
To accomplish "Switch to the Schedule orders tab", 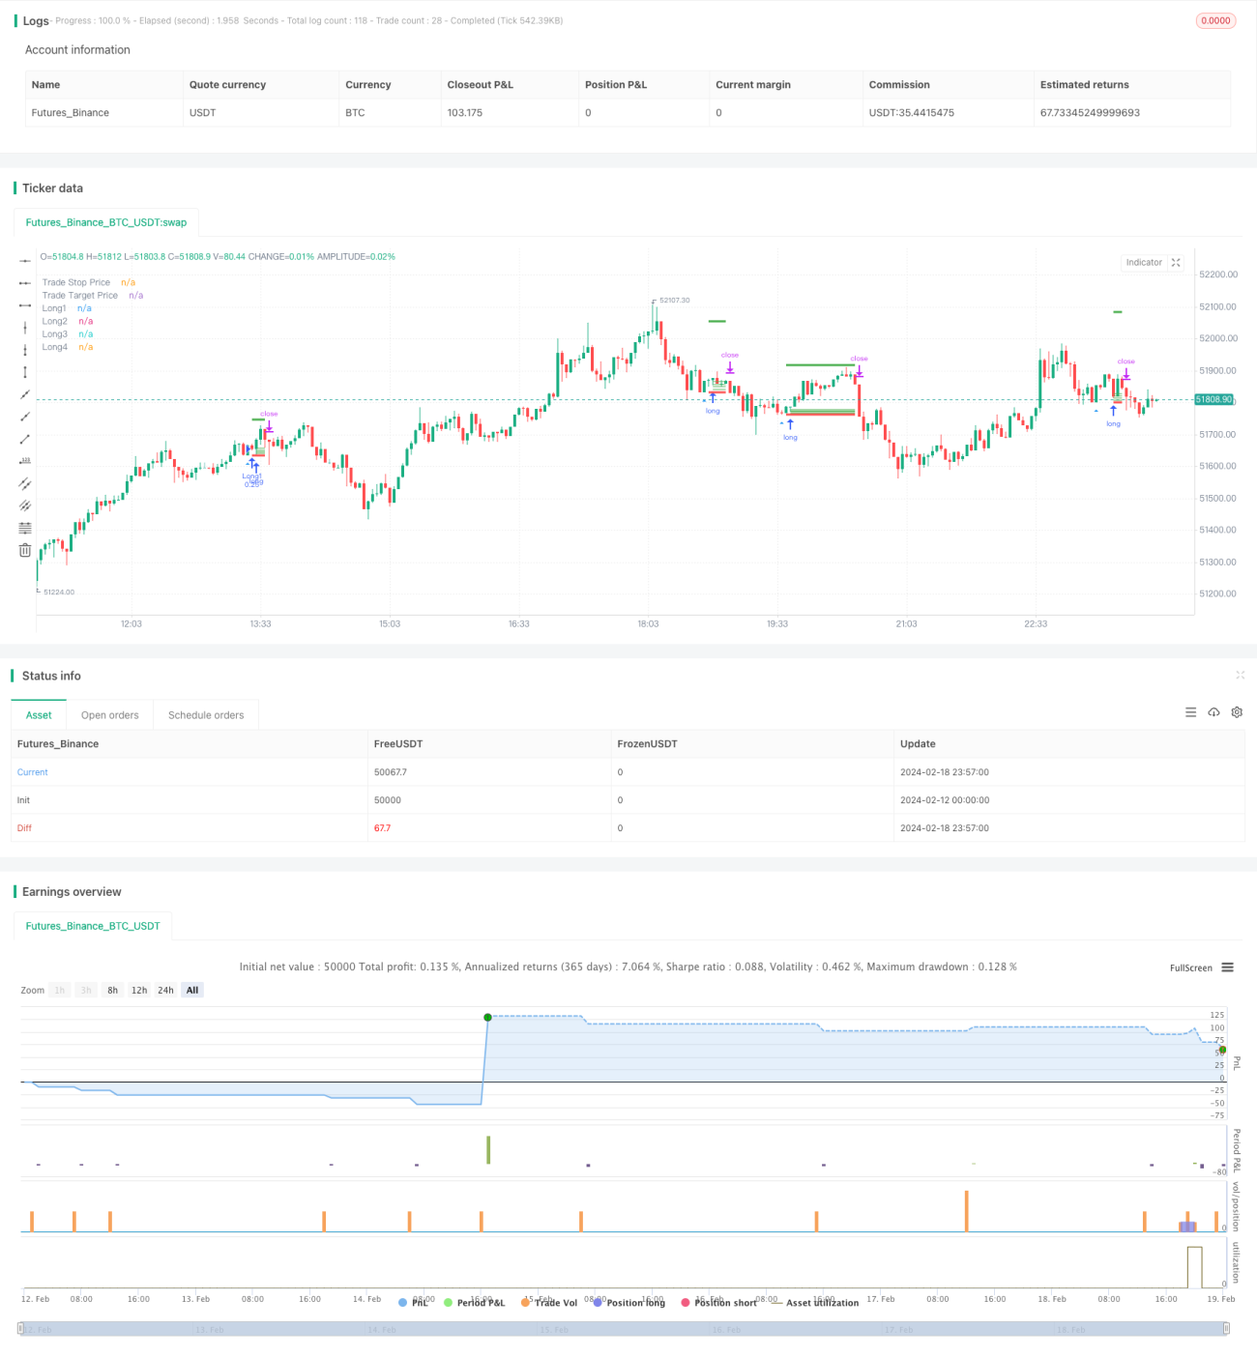I will pos(206,715).
